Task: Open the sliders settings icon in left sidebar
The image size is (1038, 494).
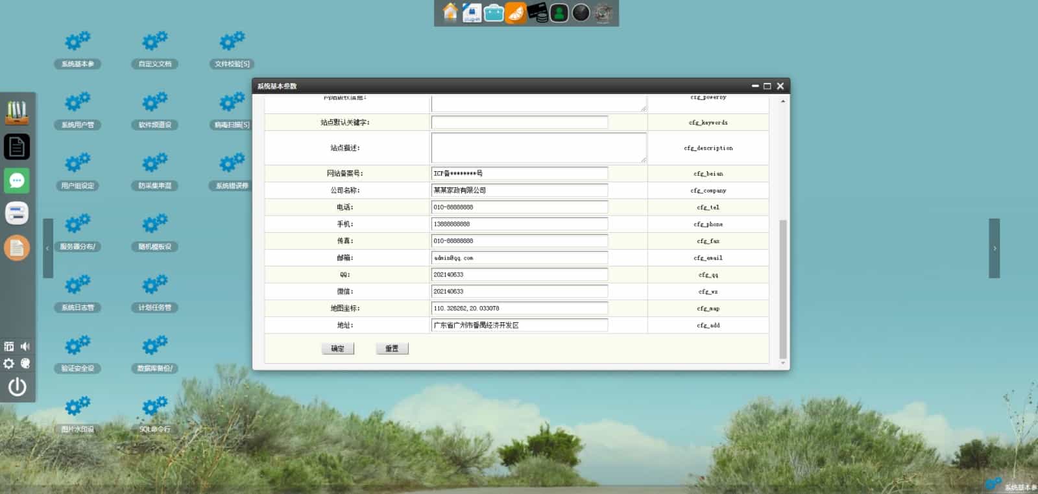Action: coord(17,213)
